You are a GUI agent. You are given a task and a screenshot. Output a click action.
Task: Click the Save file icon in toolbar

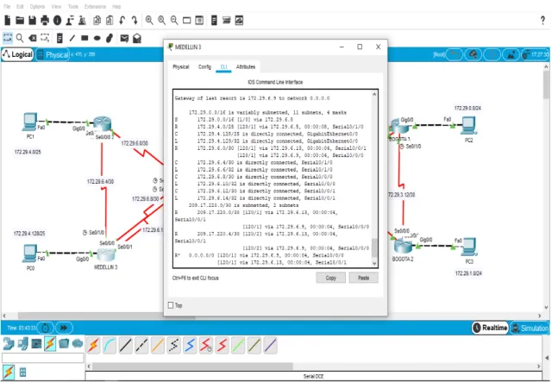(x=33, y=21)
